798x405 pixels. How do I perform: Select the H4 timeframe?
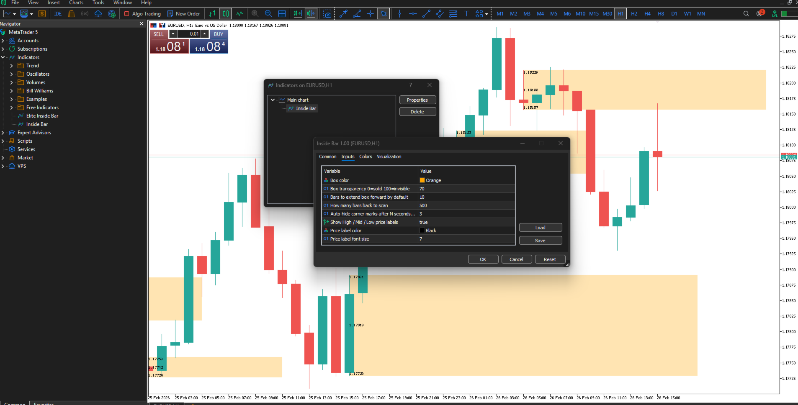pos(647,14)
